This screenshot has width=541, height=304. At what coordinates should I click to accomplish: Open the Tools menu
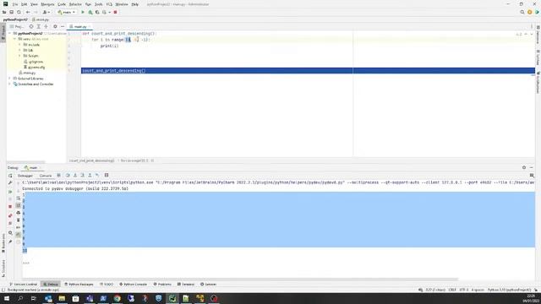(x=99, y=4)
